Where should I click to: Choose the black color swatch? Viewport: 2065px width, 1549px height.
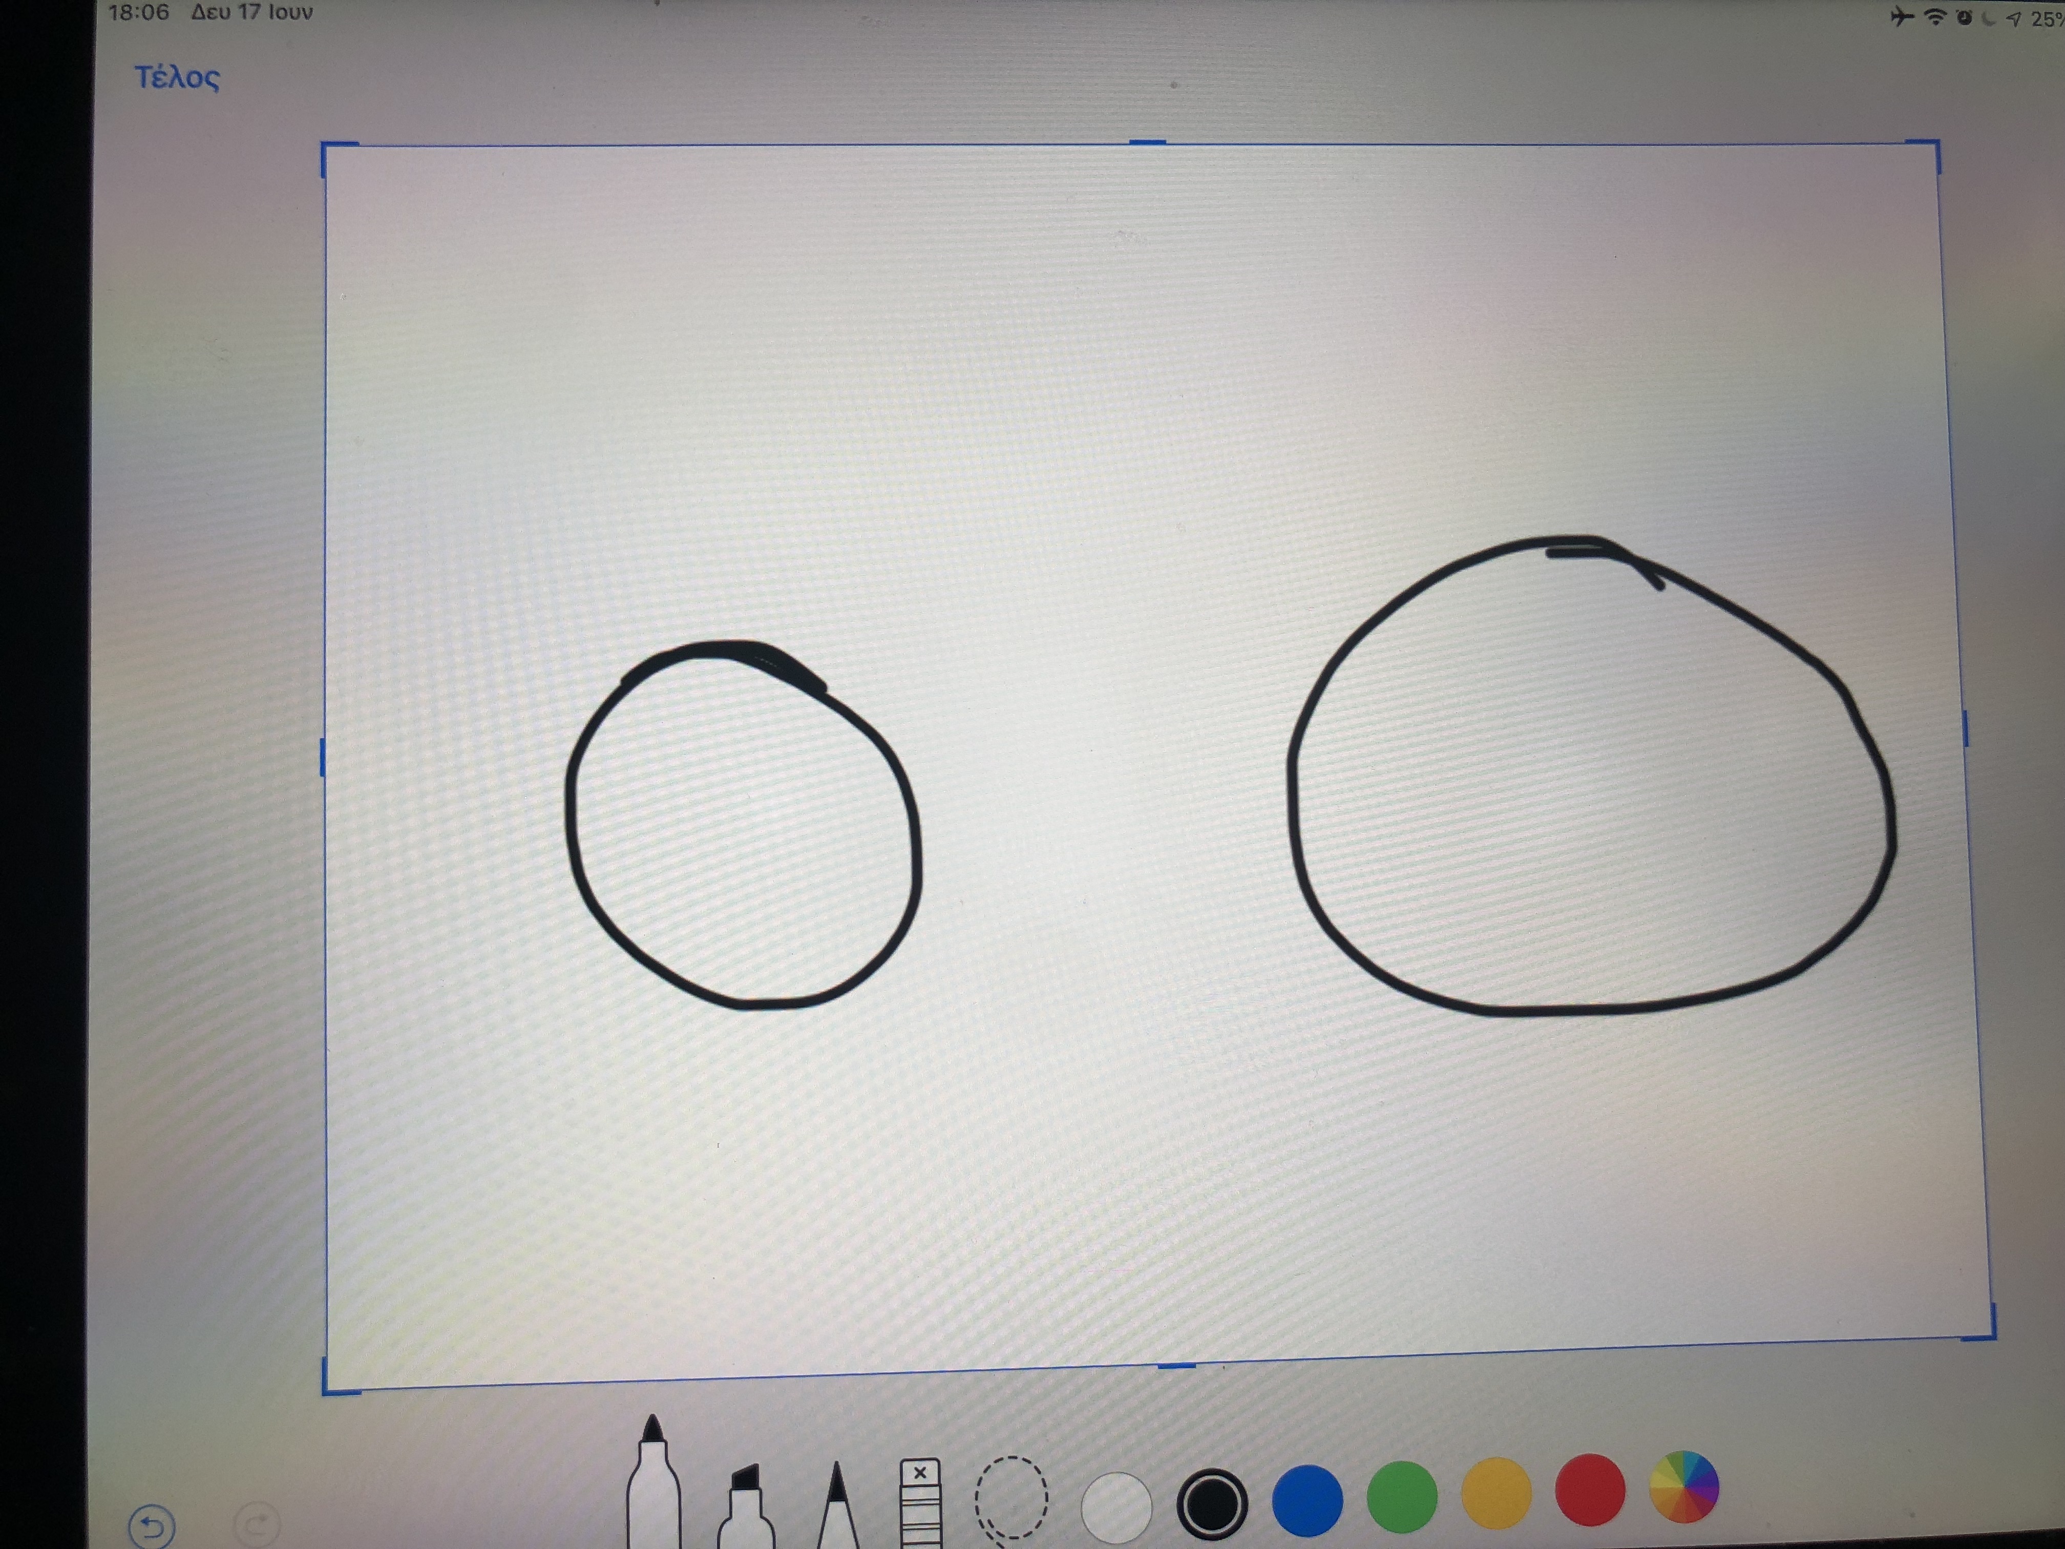1213,1503
